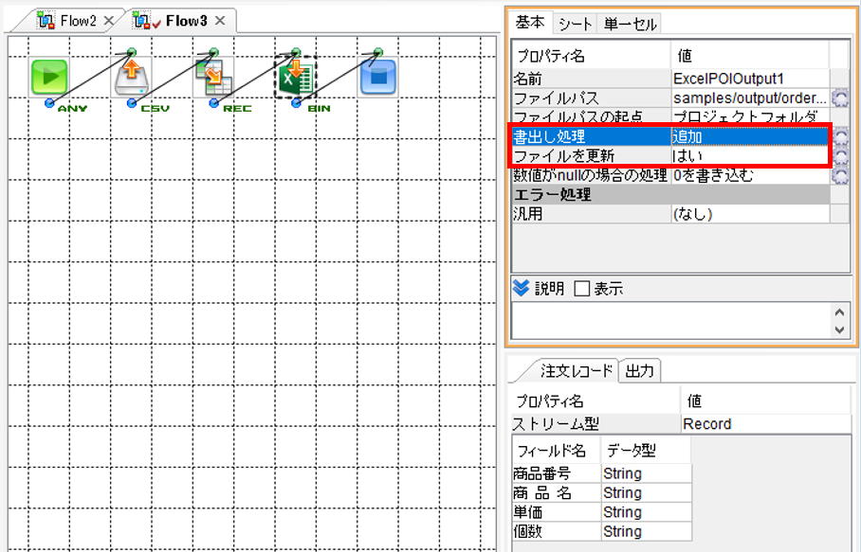Click the description text area
The image size is (861, 552).
click(671, 321)
